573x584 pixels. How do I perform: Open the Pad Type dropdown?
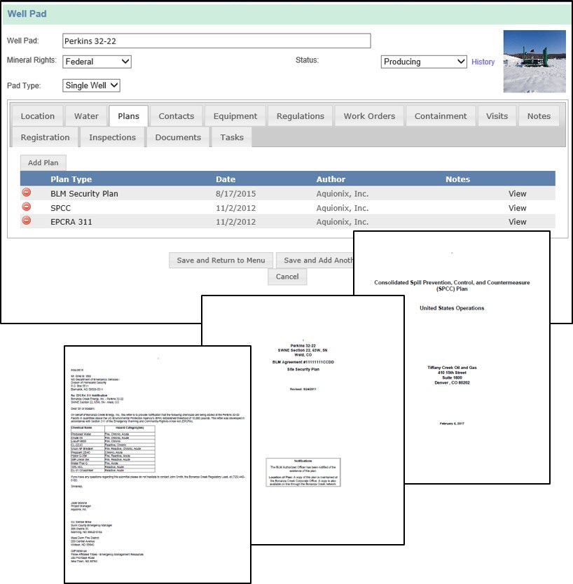pyautogui.click(x=91, y=85)
